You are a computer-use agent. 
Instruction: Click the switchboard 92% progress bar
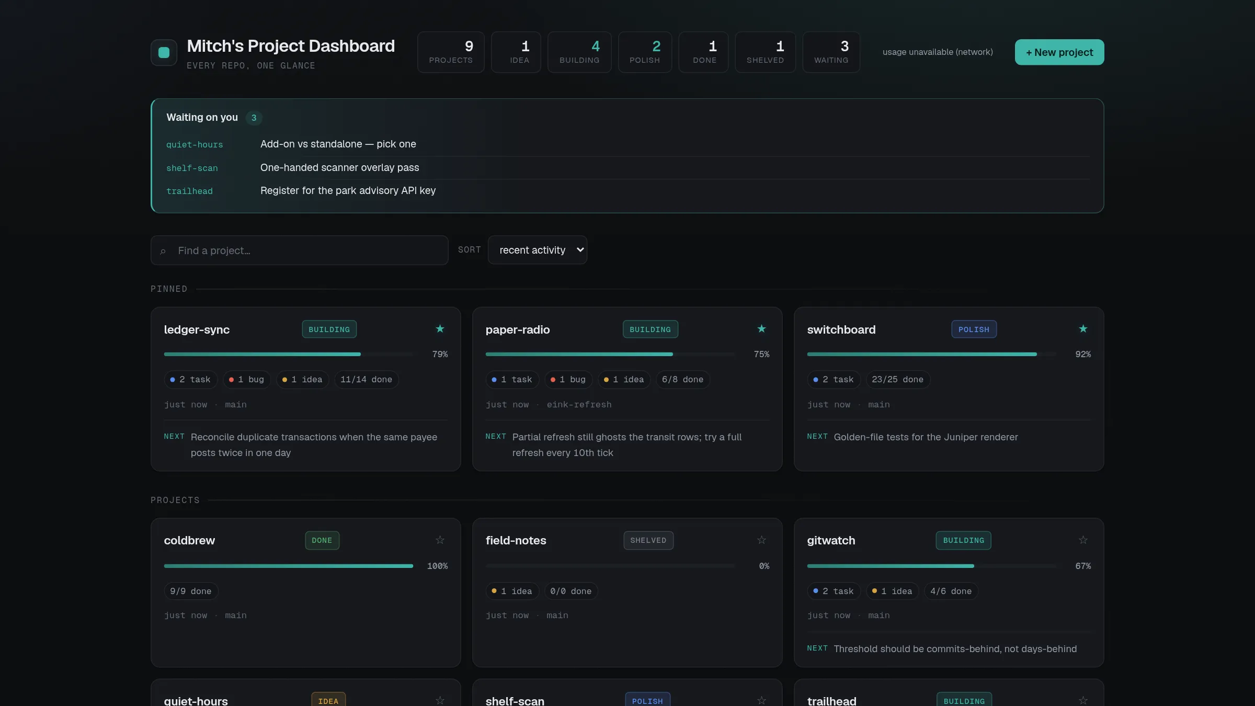tap(931, 355)
